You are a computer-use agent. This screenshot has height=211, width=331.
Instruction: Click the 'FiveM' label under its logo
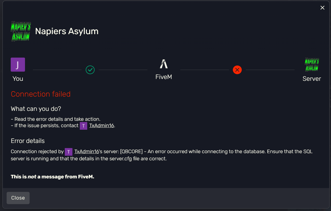click(x=164, y=76)
